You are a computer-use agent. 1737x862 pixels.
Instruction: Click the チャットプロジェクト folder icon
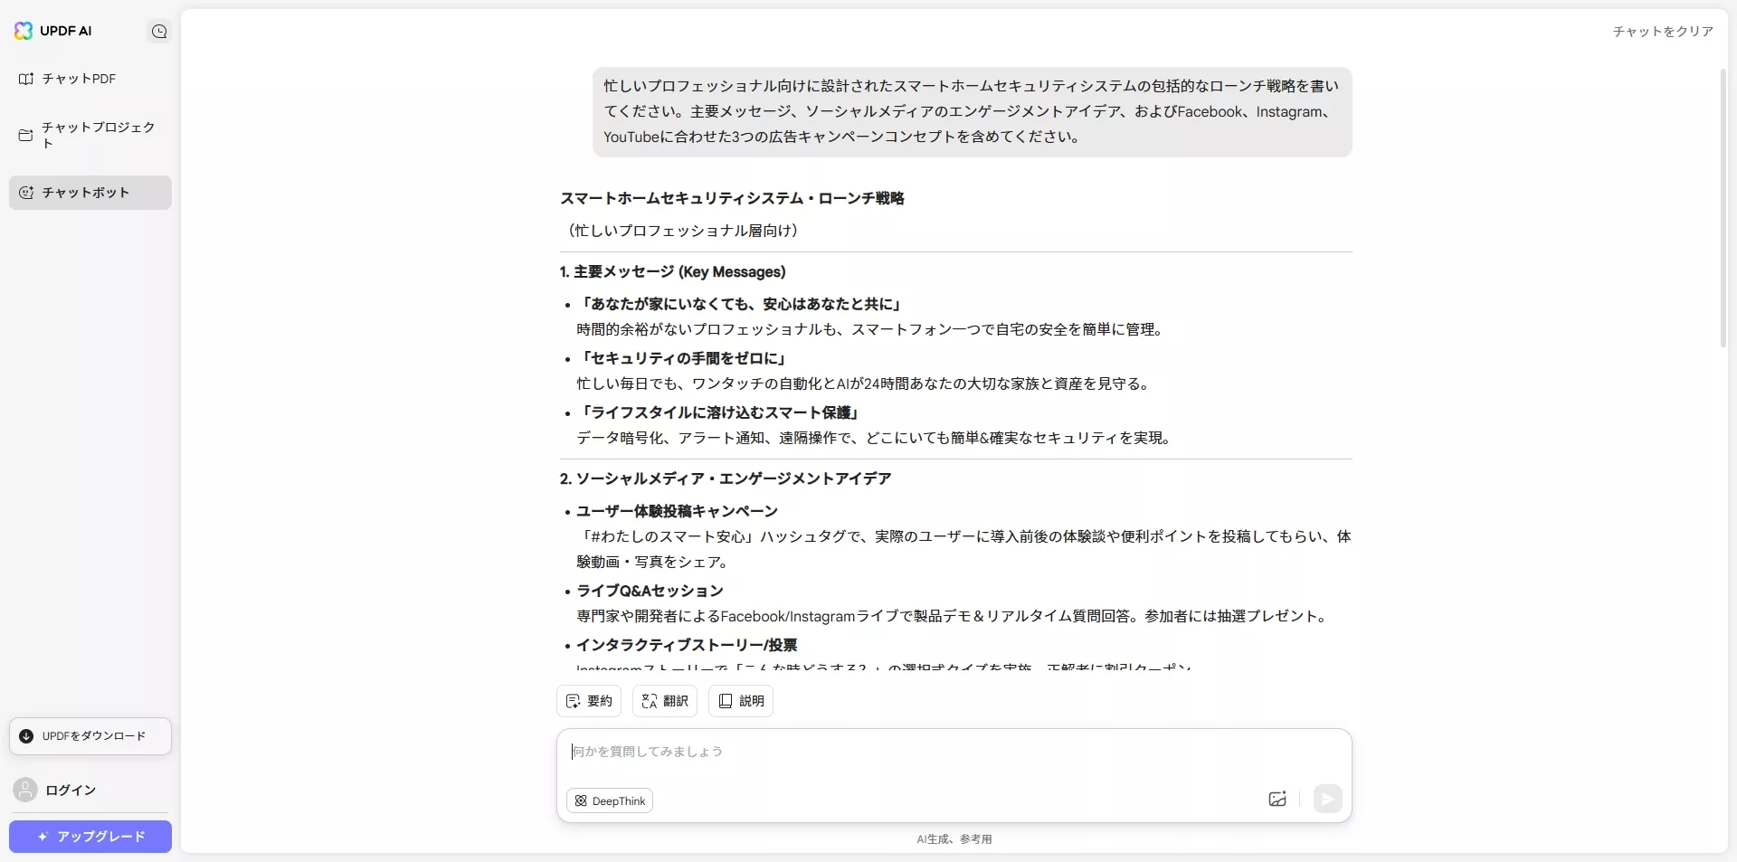[26, 135]
